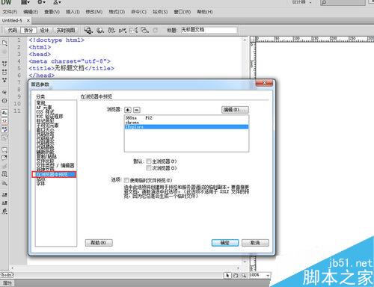374x287 pixels.
Task: Click the Balance Braces icon
Action: coord(4,100)
